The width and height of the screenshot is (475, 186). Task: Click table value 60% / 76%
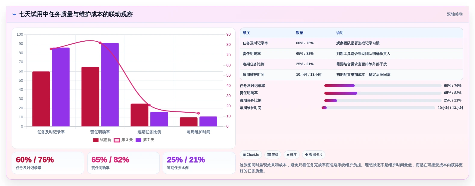click(305, 43)
